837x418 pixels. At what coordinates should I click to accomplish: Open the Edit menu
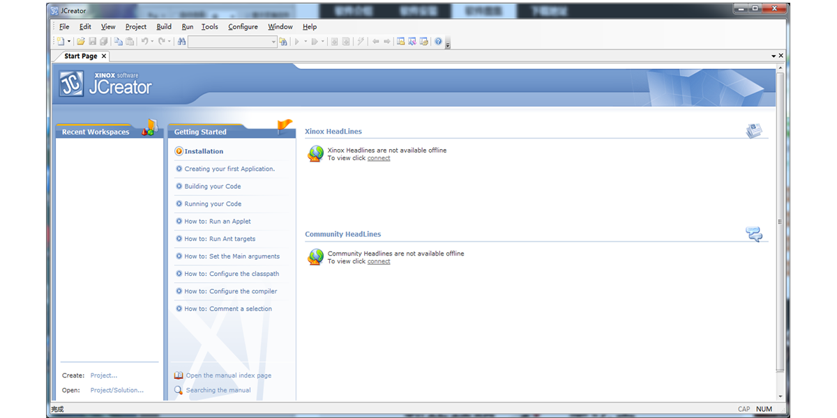click(85, 26)
